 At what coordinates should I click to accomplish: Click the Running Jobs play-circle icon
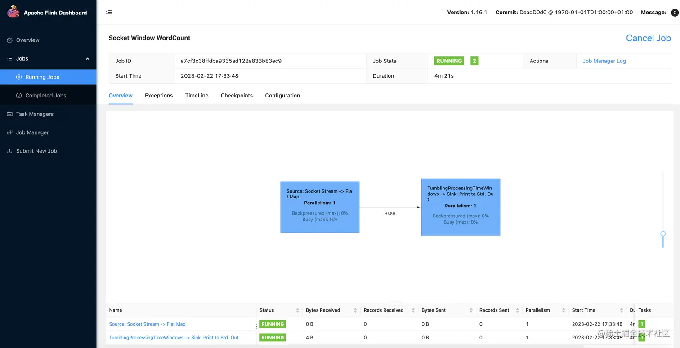tap(19, 77)
